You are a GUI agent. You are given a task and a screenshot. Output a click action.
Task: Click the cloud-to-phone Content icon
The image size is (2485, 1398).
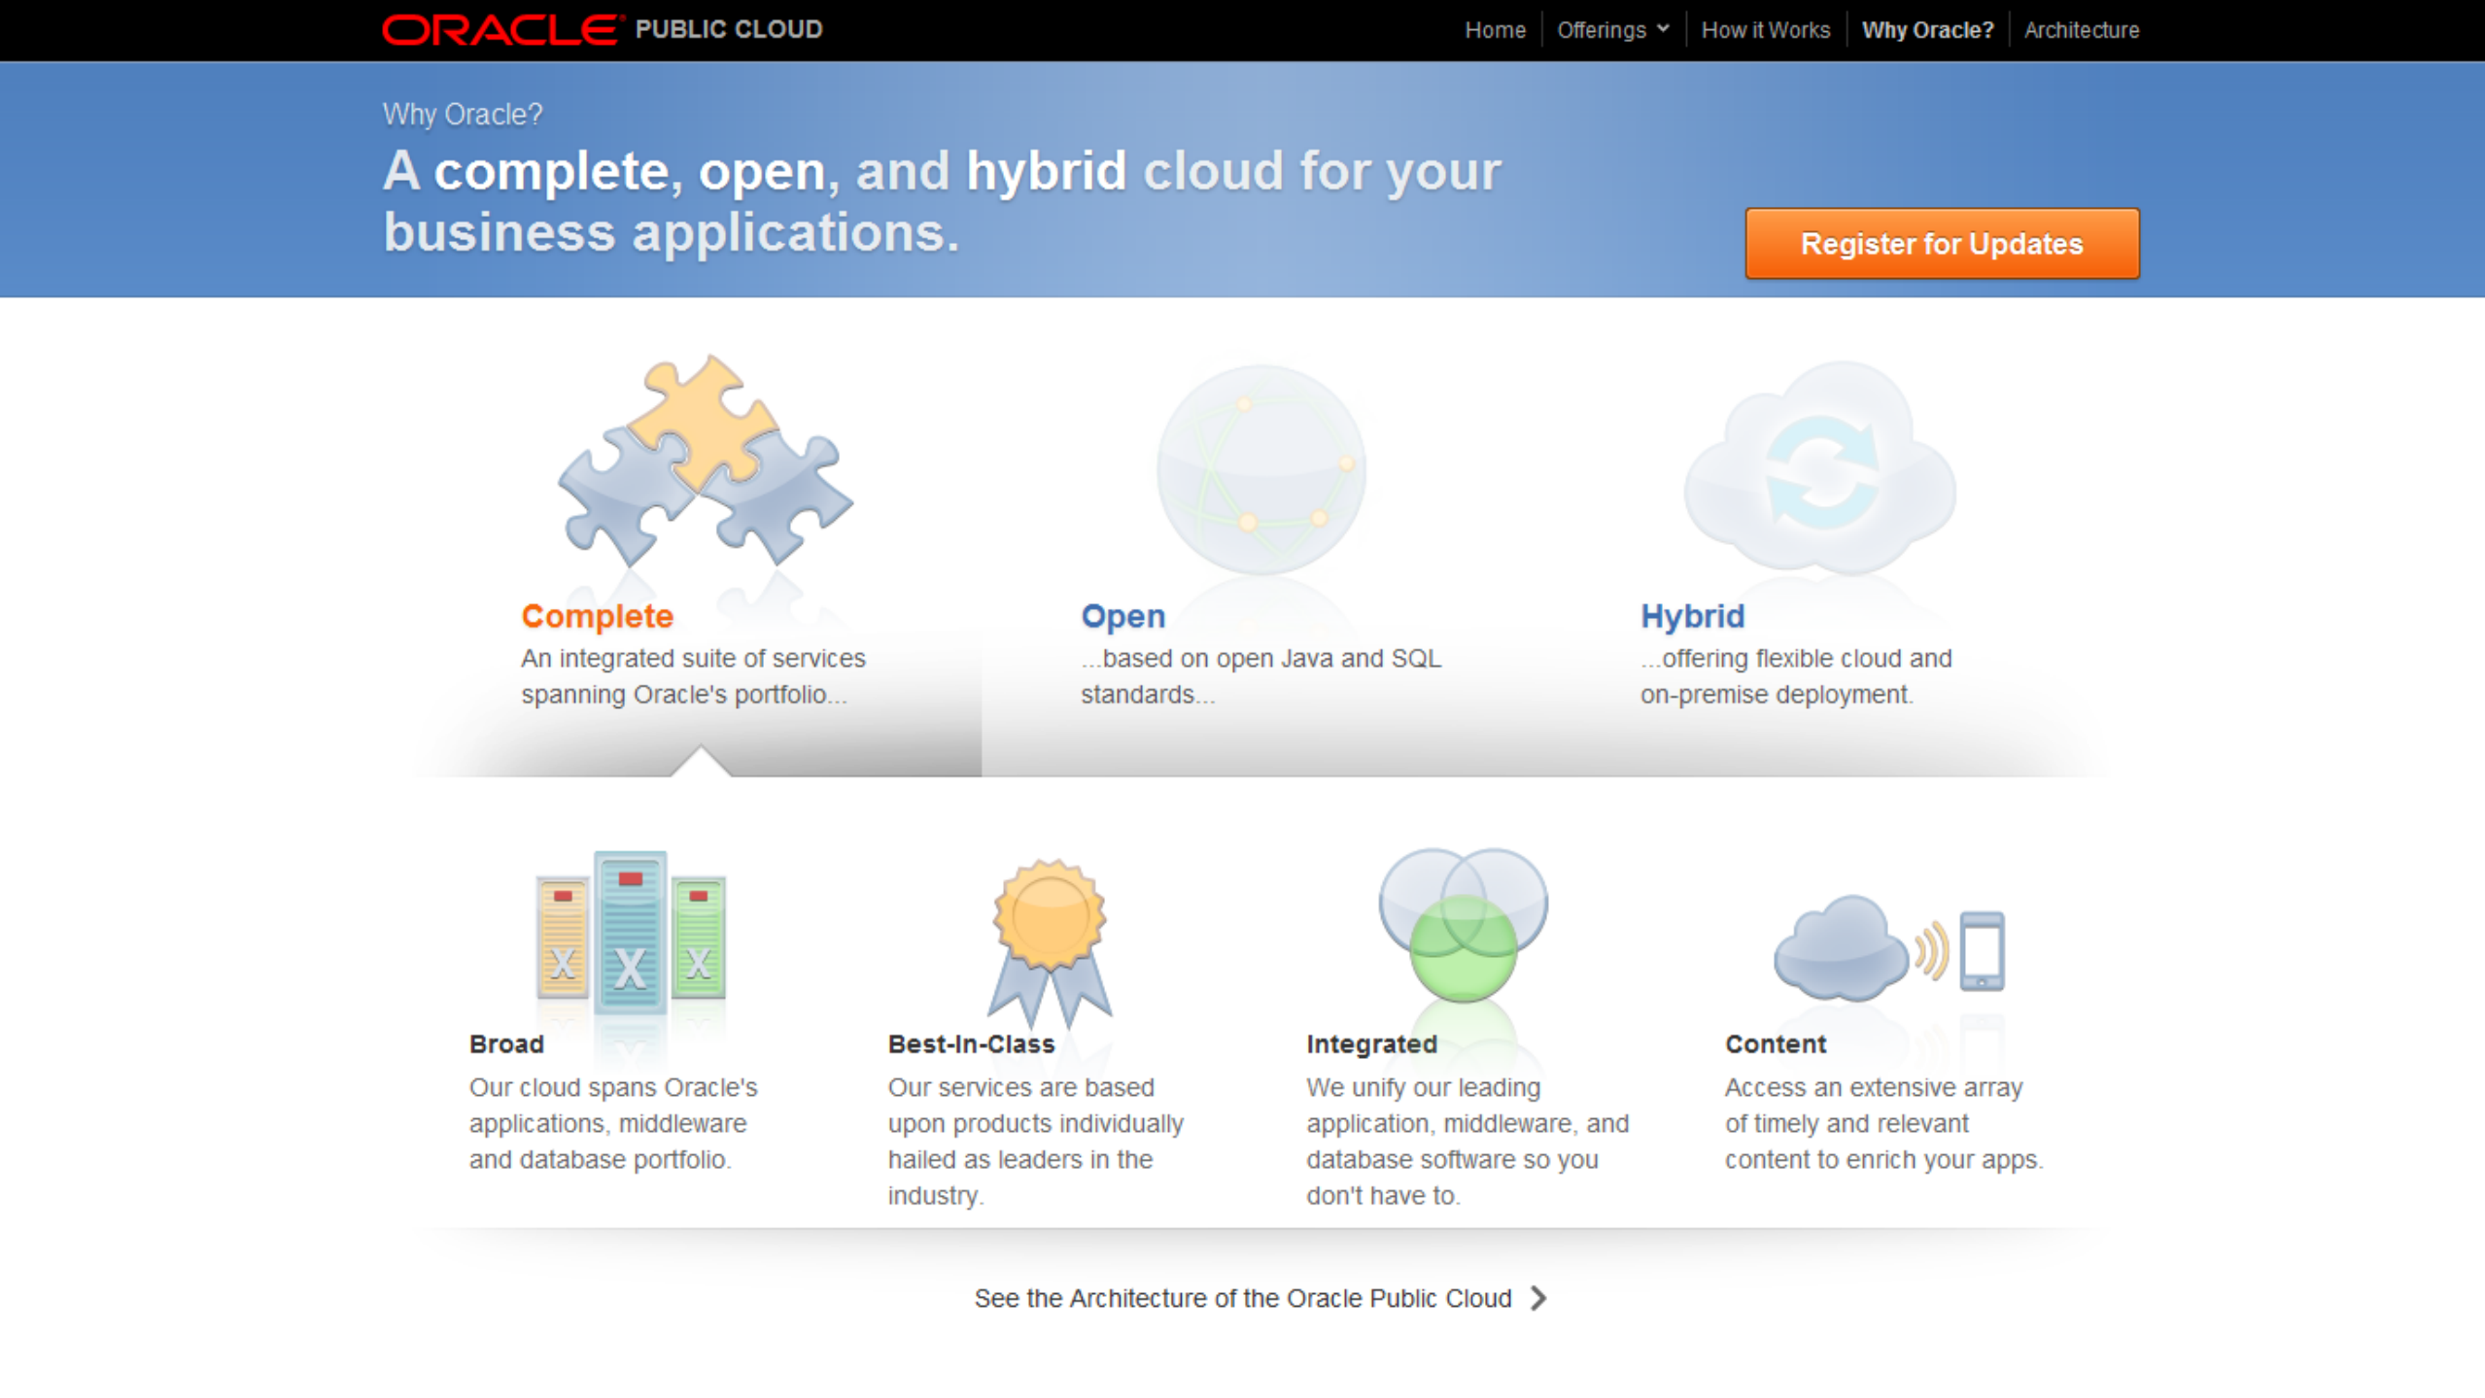1887,948
